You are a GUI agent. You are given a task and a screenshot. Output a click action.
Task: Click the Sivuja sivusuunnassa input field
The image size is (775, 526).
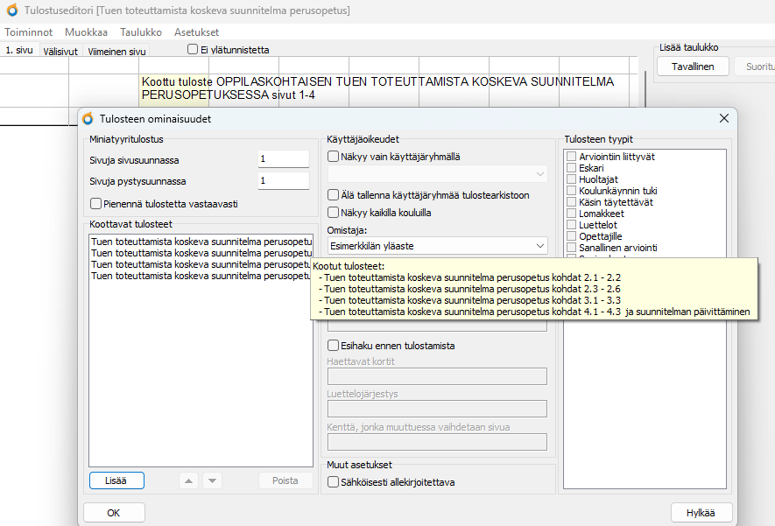pos(283,159)
